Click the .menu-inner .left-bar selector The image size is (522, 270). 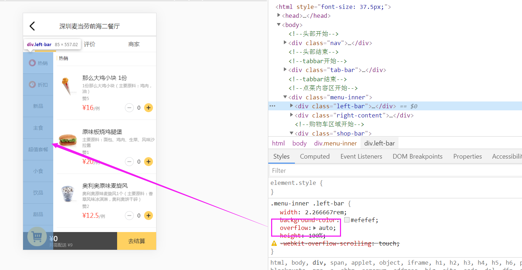point(307,204)
